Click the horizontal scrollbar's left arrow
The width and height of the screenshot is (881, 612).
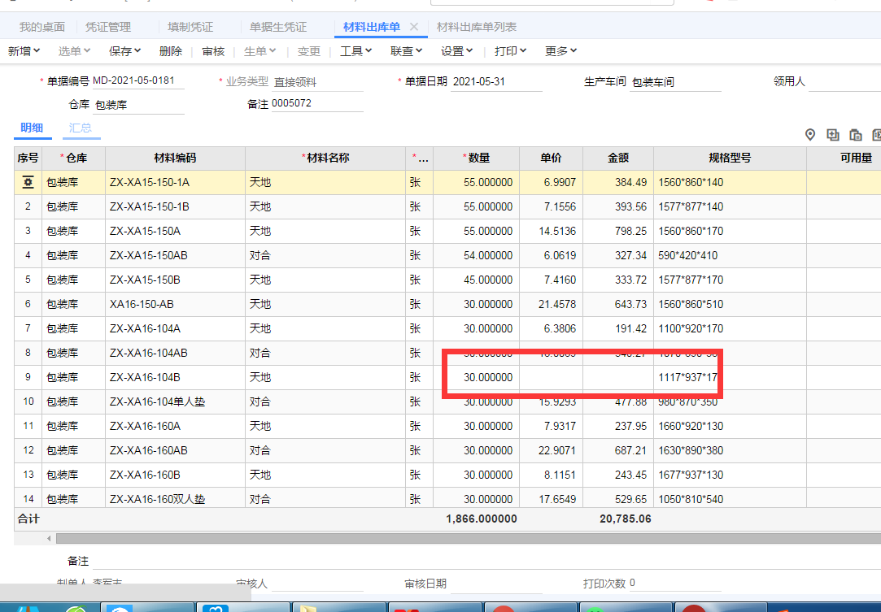pos(49,539)
